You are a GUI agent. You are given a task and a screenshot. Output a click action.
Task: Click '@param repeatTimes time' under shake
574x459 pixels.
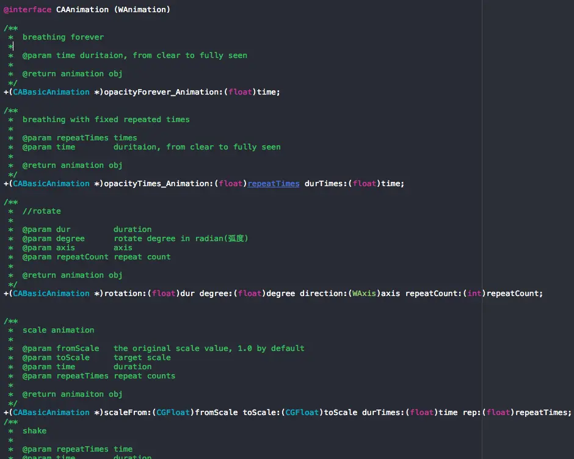(77, 449)
